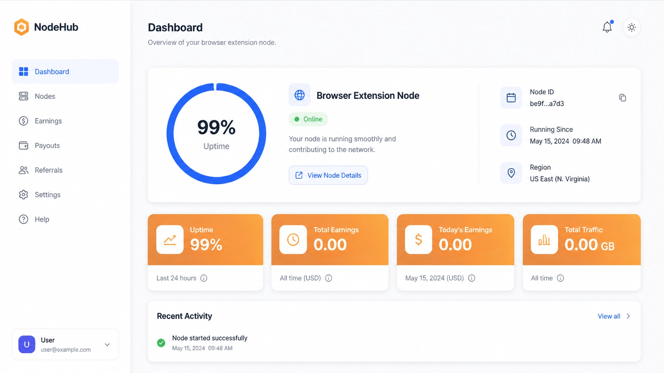The height and width of the screenshot is (373, 664).
Task: Show info for May 15, 2024 (USD)
Action: click(472, 278)
